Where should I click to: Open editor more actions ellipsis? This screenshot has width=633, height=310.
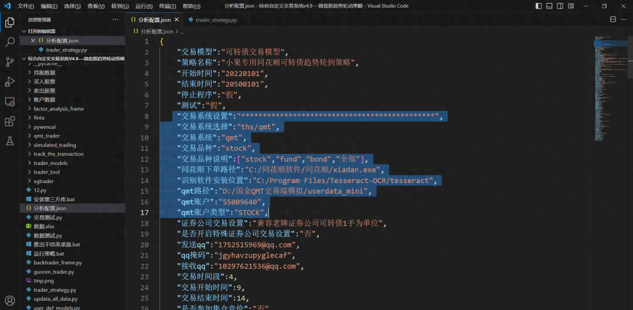[x=625, y=19]
